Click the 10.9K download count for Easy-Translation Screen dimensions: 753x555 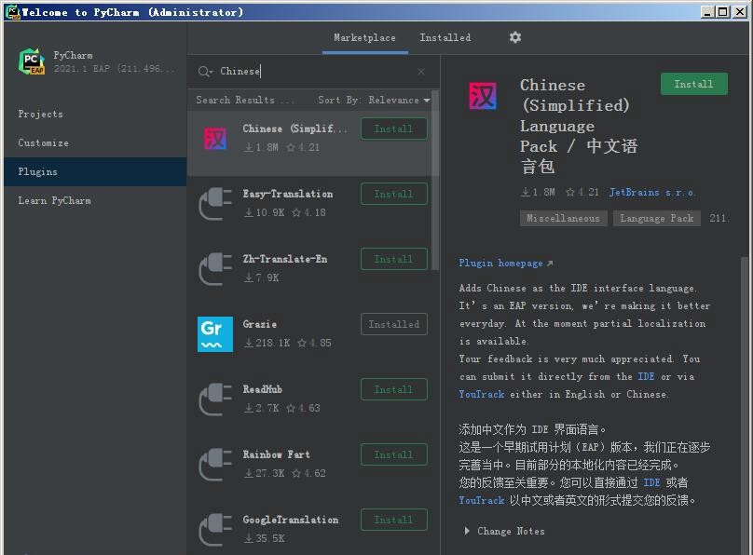click(265, 212)
